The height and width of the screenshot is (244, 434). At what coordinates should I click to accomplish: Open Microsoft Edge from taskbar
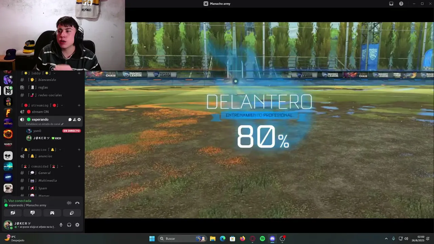[222, 239]
